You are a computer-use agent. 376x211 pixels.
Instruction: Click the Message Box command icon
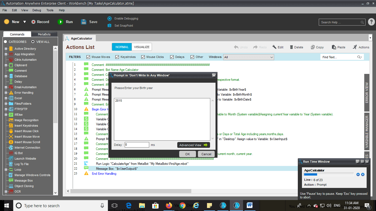click(x=11, y=181)
